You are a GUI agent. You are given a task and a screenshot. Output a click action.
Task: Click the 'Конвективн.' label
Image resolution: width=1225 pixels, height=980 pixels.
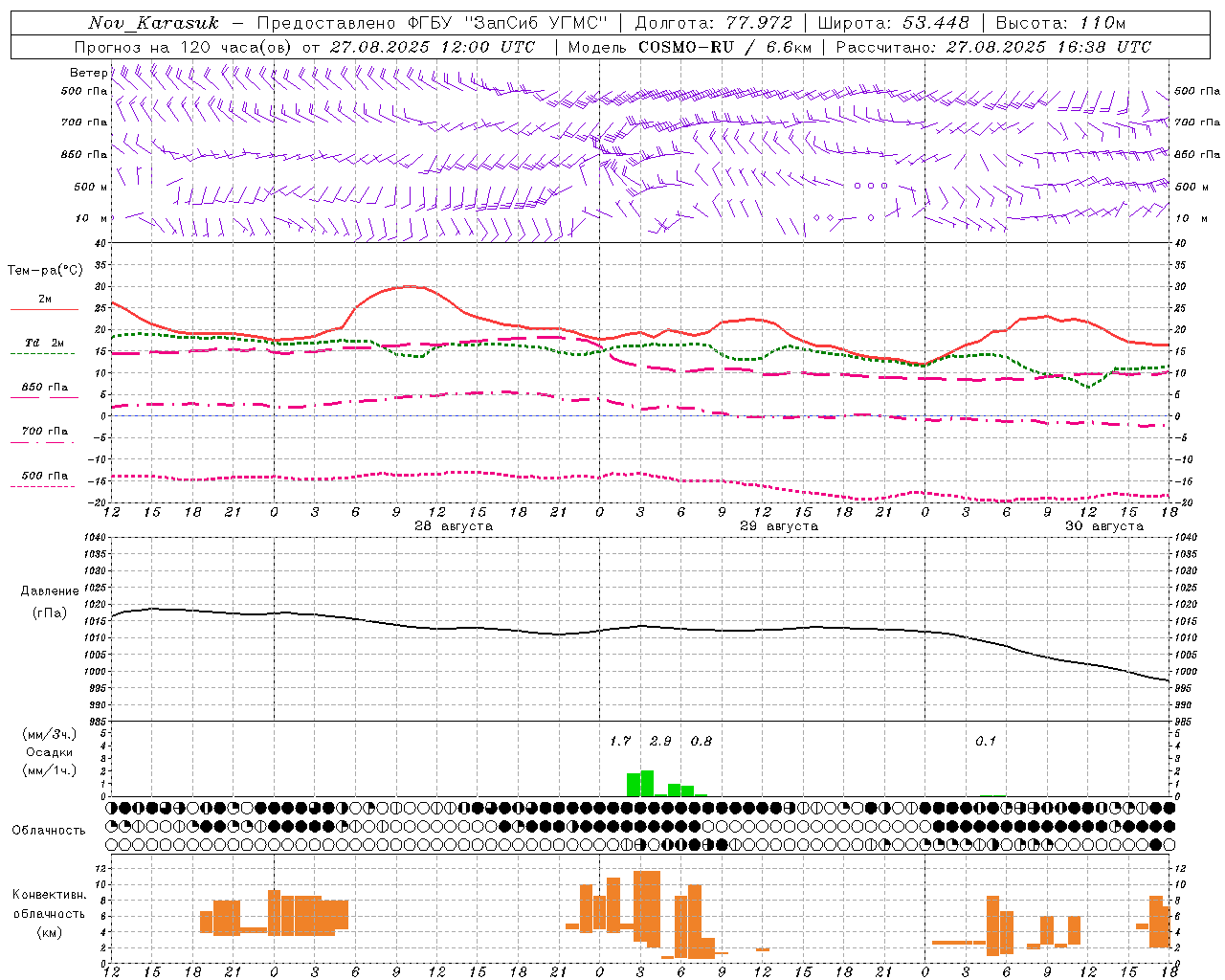coord(50,895)
